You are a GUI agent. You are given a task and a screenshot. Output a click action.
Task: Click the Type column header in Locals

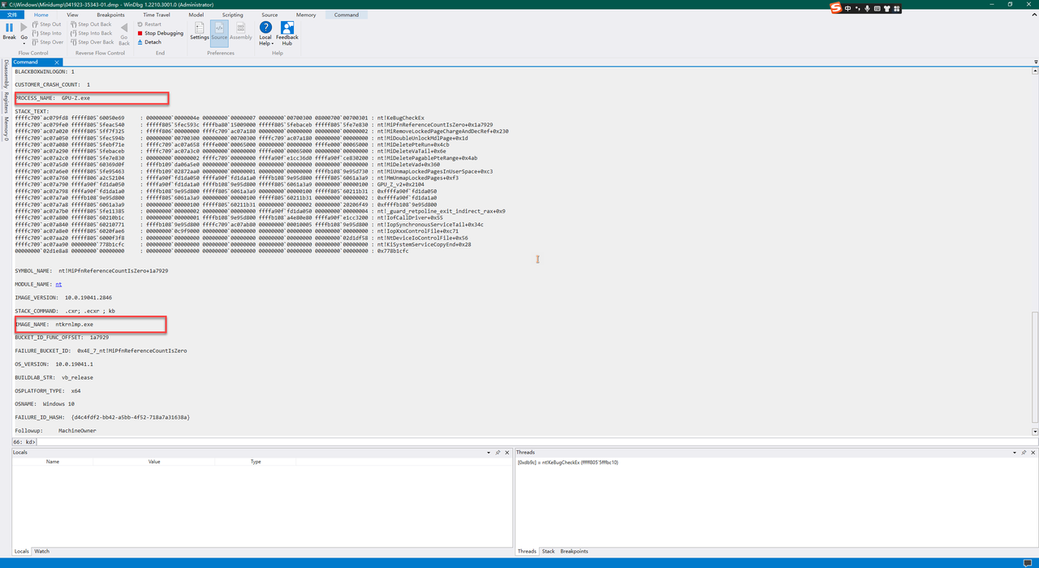256,462
